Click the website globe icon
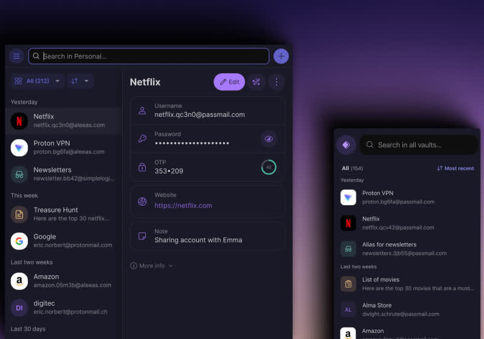This screenshot has width=484, height=339. 142,202
